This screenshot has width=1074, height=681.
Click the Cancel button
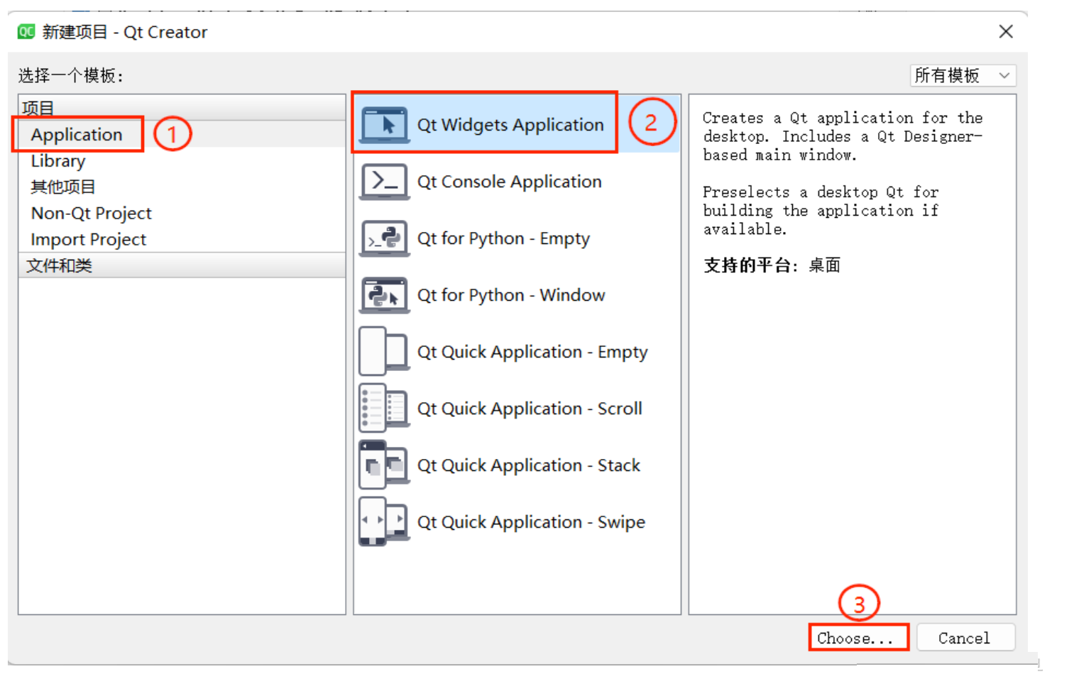point(965,638)
